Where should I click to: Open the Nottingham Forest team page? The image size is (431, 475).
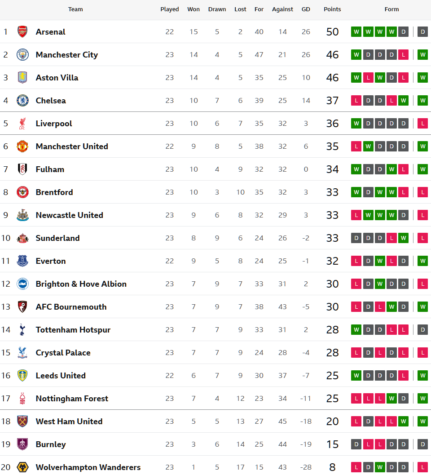pos(72,398)
